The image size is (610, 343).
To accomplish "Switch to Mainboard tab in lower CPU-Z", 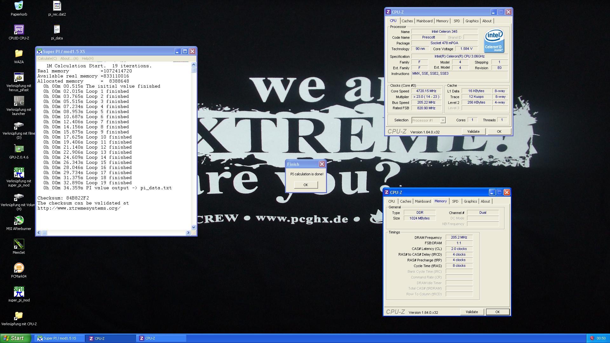I will pyautogui.click(x=423, y=201).
